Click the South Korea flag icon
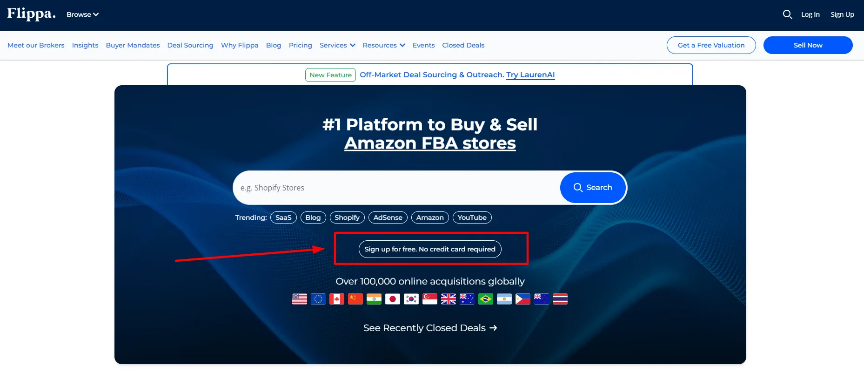 click(411, 299)
